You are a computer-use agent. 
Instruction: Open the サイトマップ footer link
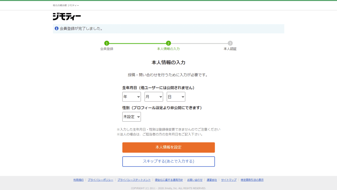pyautogui.click(x=229, y=180)
